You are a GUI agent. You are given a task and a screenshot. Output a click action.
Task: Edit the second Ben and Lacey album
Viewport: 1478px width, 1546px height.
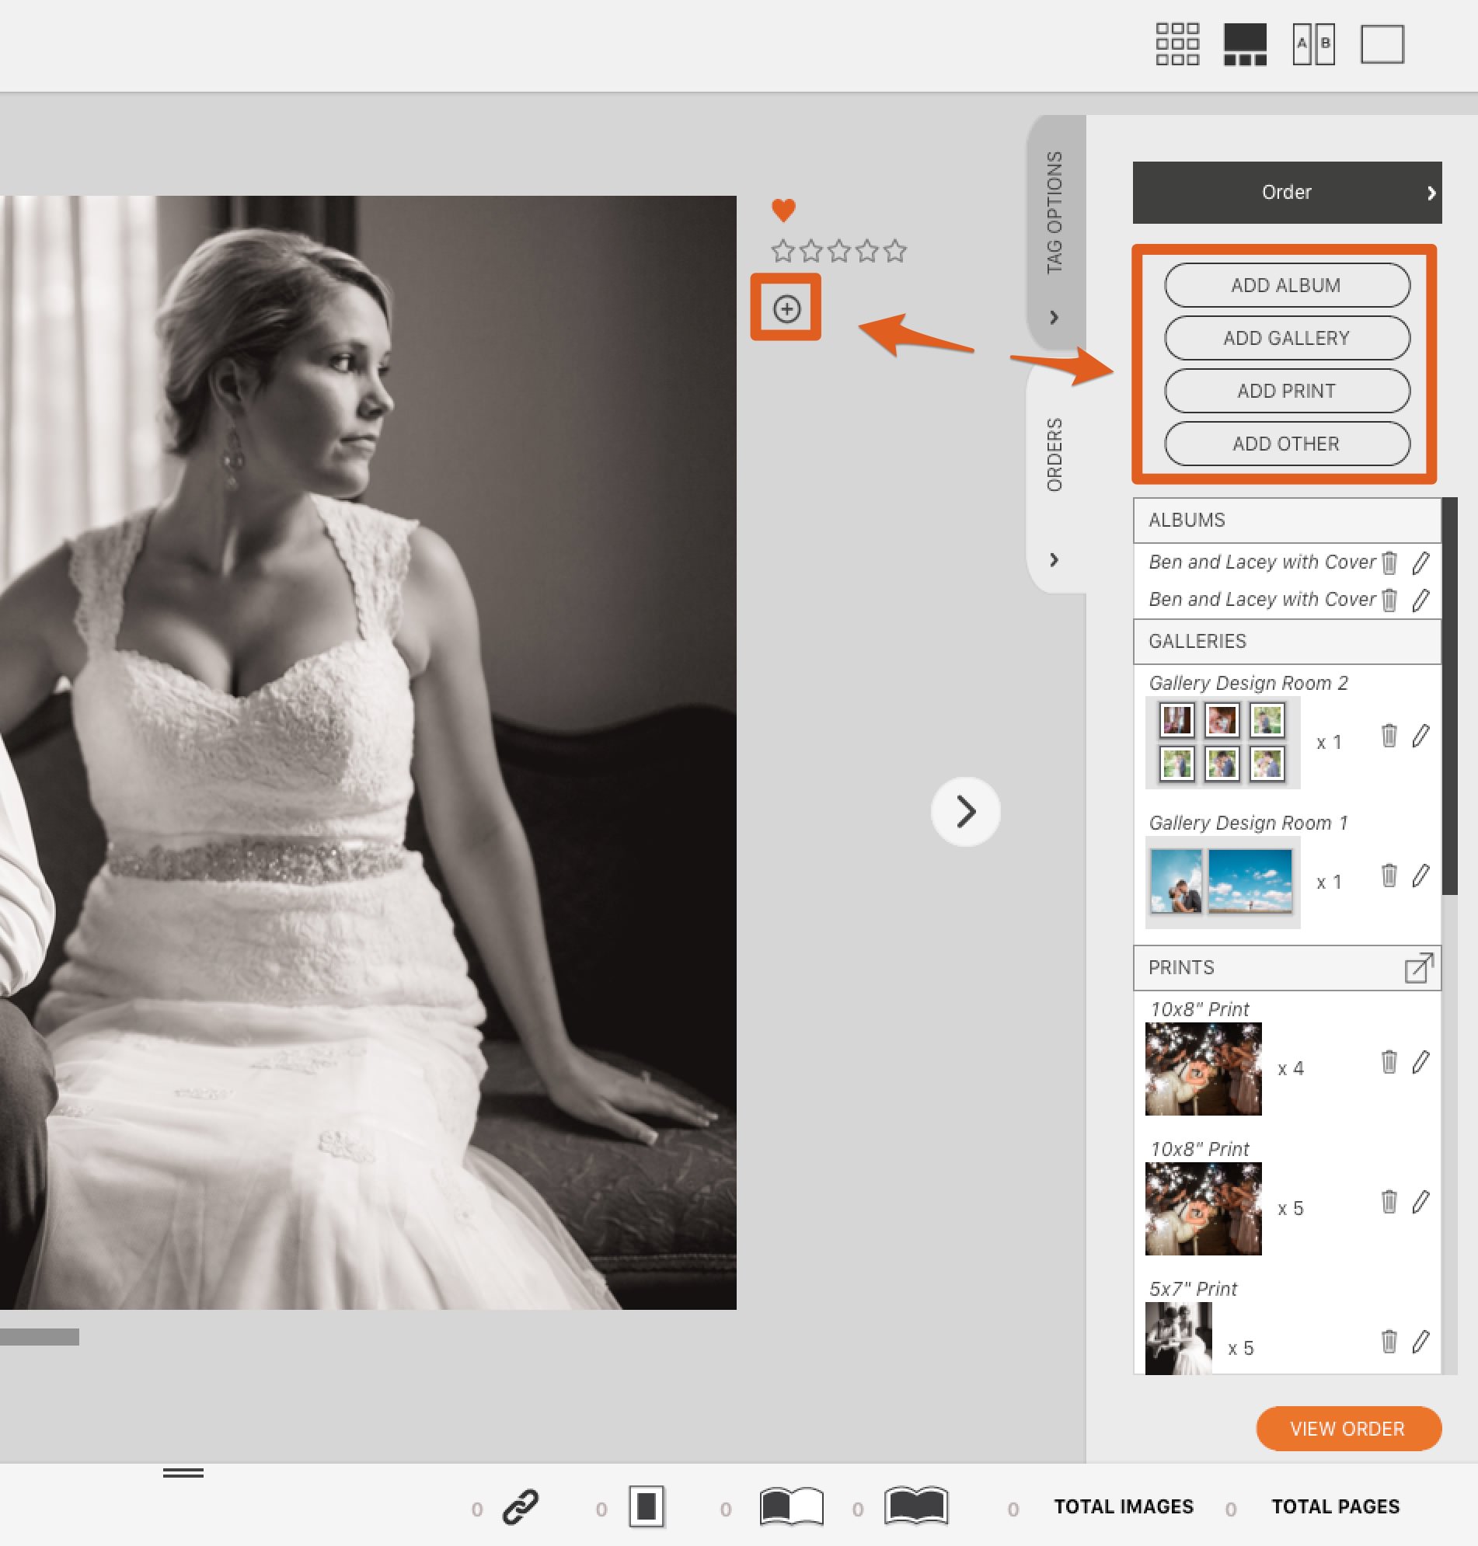coord(1420,599)
